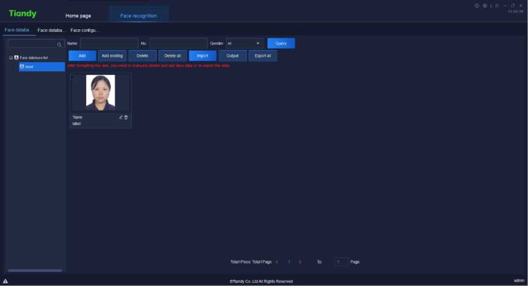Go to previous page with left chevron

(x=277, y=262)
